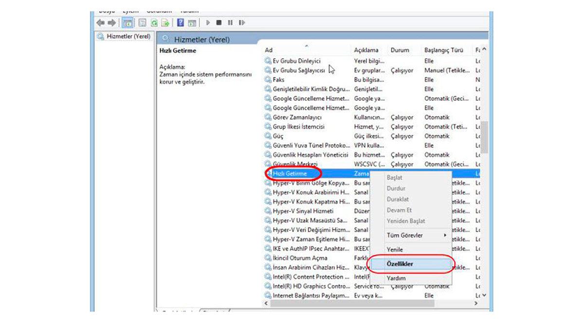Select Yenile in the context menu

pos(395,249)
